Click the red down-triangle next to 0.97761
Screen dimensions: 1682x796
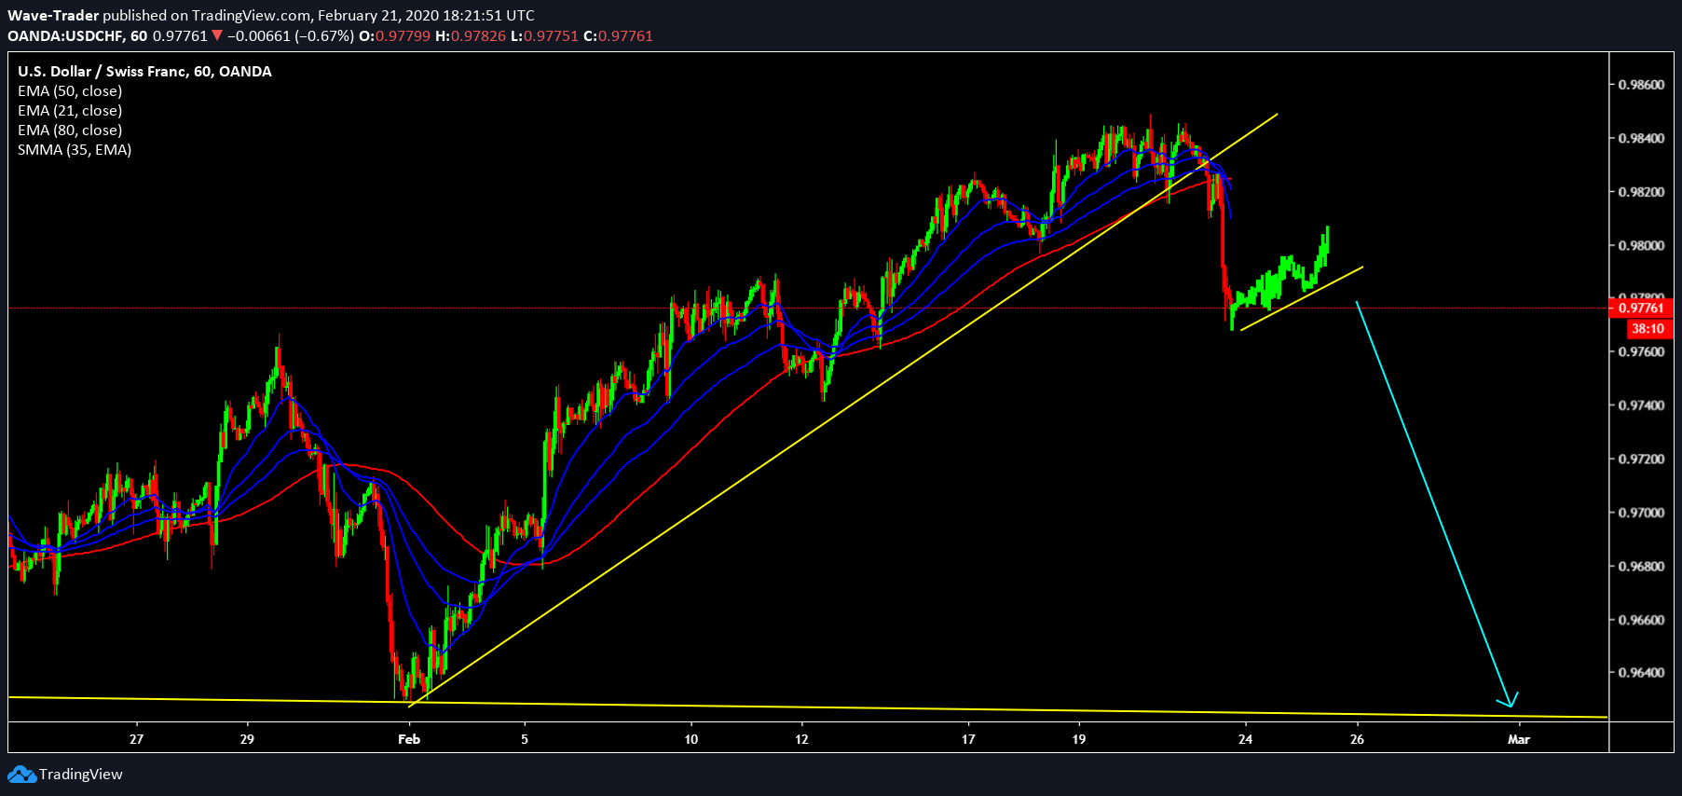click(217, 36)
